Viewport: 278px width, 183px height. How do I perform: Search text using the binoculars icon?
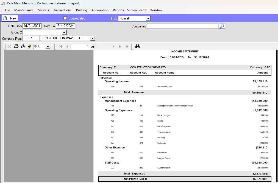(137, 46)
